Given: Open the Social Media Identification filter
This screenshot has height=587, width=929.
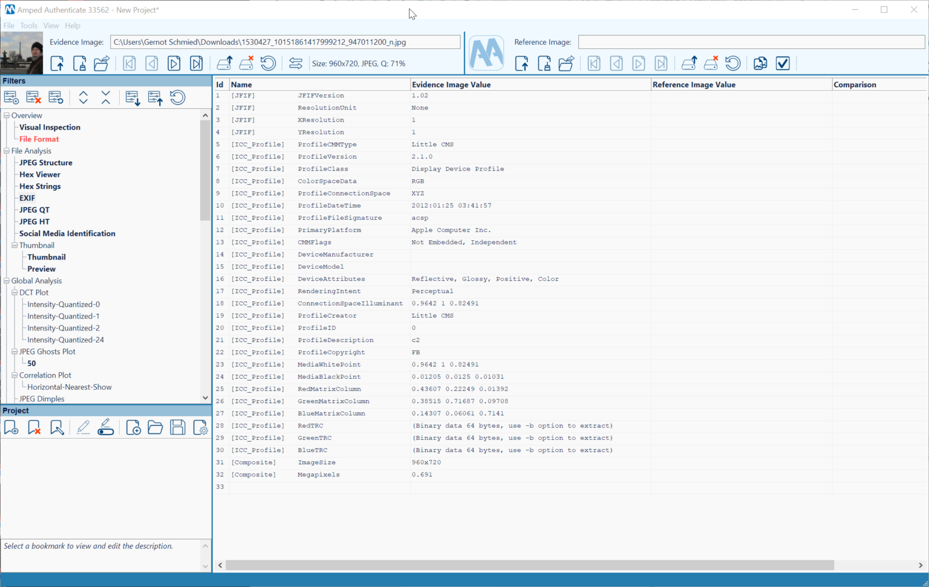Looking at the screenshot, I should pos(67,233).
